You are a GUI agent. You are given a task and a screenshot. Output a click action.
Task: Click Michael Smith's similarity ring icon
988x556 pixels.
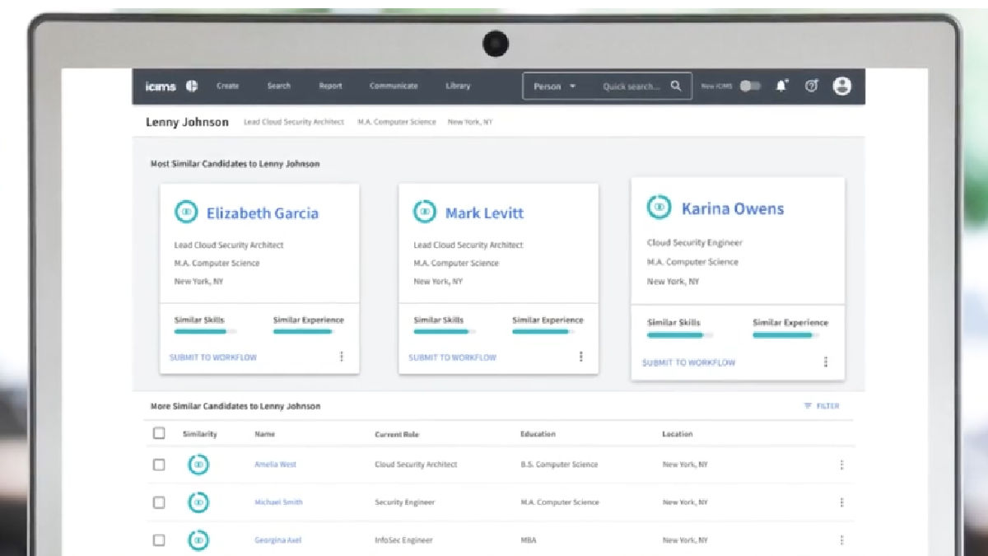point(198,502)
